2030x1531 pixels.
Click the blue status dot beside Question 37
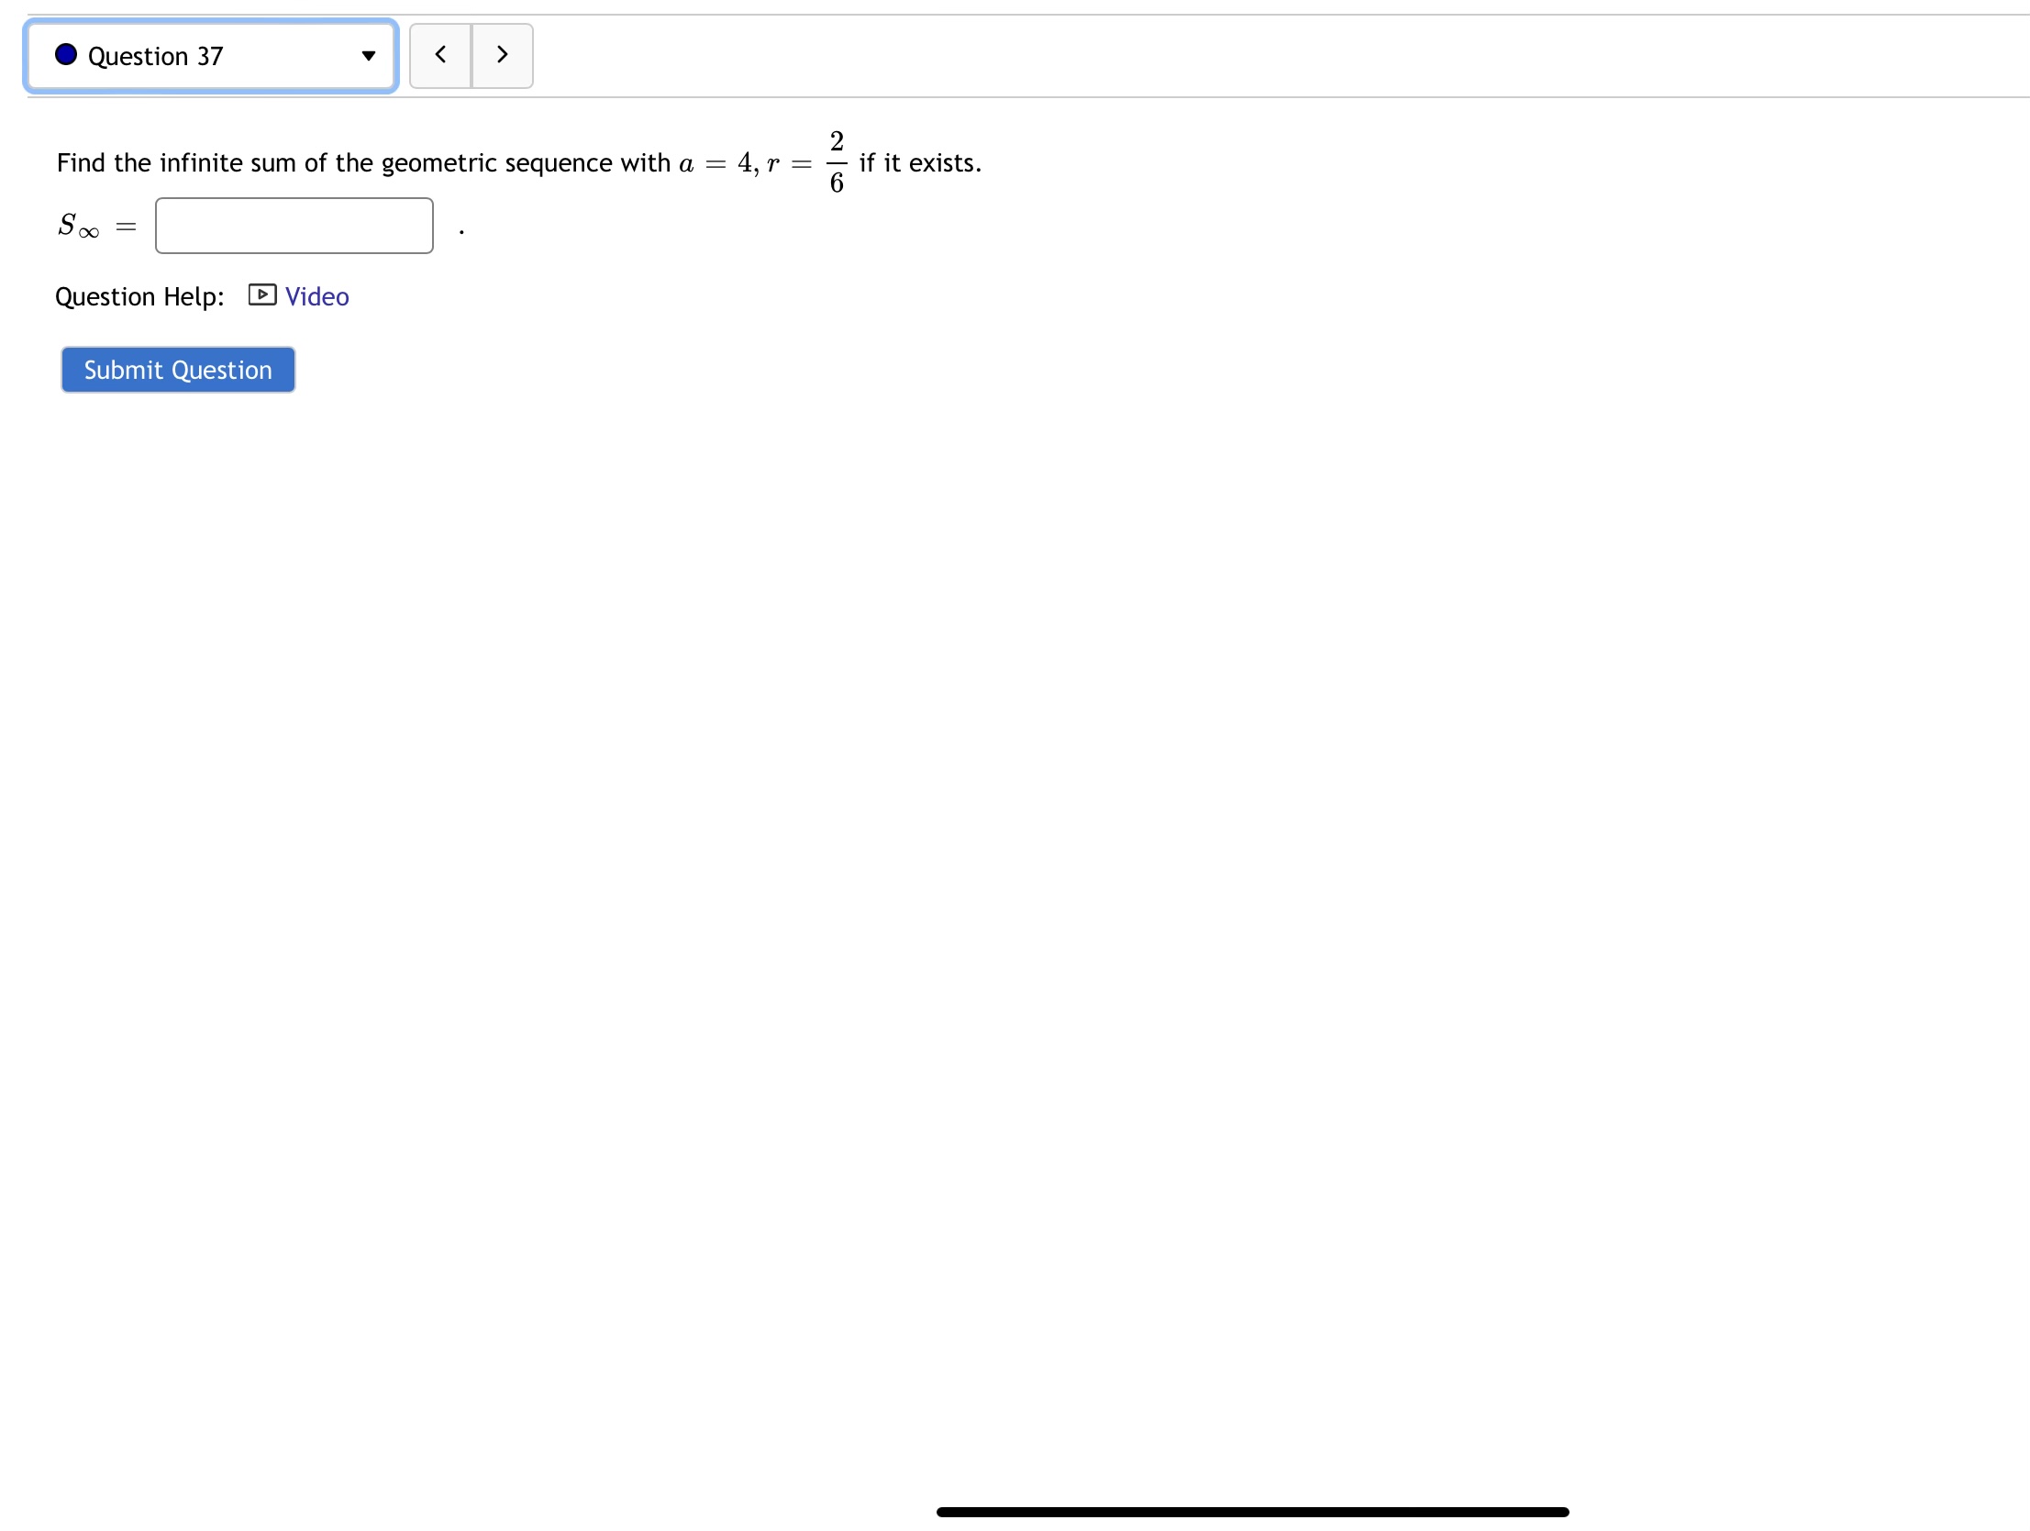(66, 55)
